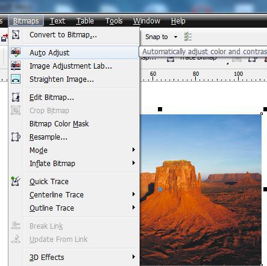Click the top-center selection handle of image

(160, 110)
